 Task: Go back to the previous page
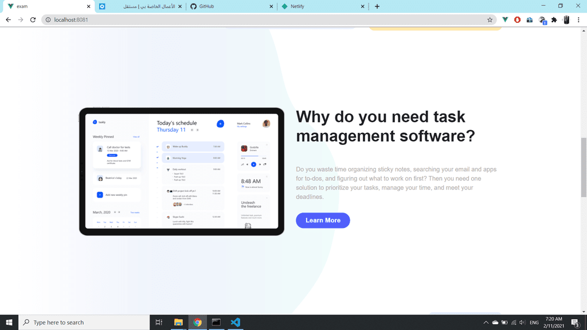pyautogui.click(x=8, y=20)
